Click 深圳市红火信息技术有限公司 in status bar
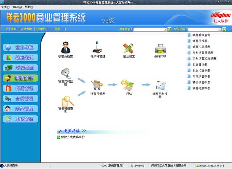The height and width of the screenshot is (169, 232). point(169,165)
